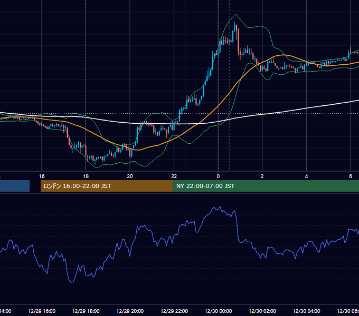Click the 12/29 22:00 date label
Image resolution: width=359 pixels, height=316 pixels.
pos(174,311)
